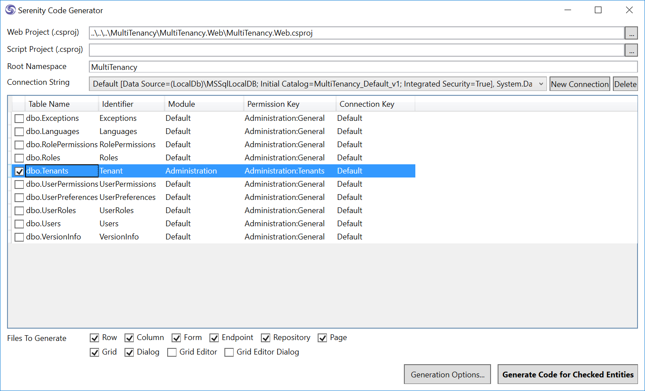Delete the selected connection string
This screenshot has width=645, height=391.
(x=625, y=84)
